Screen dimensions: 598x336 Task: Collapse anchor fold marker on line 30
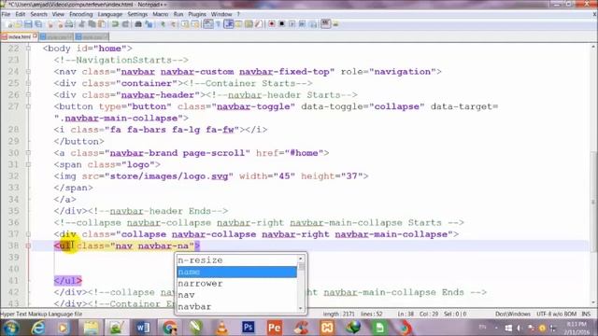tap(28, 153)
